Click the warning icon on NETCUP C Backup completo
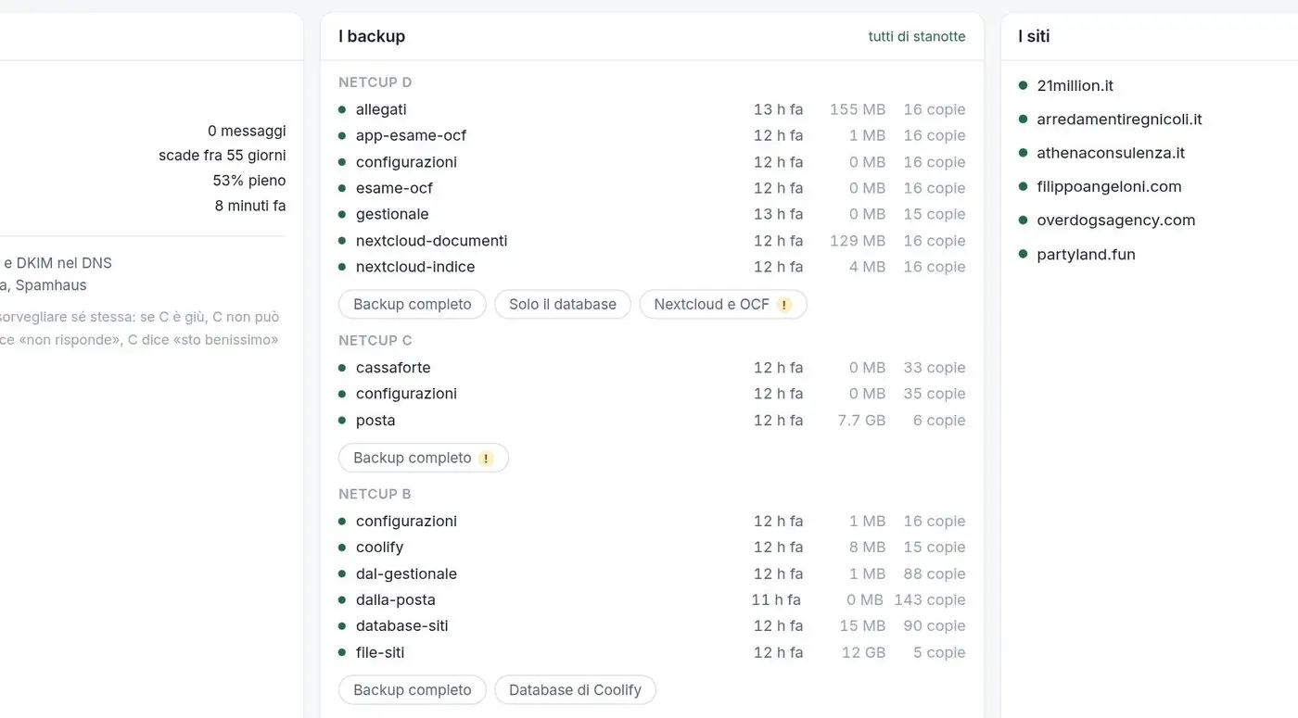Screen dimensions: 1298x718 (x=486, y=459)
